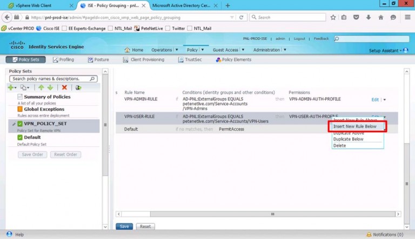Switch to Client Provisioning tab
The image size is (415, 239).
coord(144,59)
